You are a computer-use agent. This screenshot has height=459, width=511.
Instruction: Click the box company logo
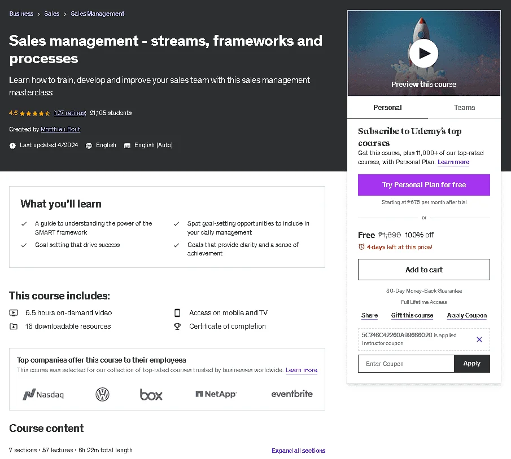point(151,395)
